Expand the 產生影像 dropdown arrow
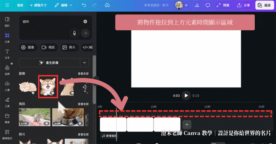Image resolution: width=276 pixels, height=144 pixels. click(x=85, y=63)
